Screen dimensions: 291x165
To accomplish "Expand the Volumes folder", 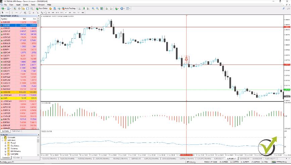I will click(x=5, y=149).
